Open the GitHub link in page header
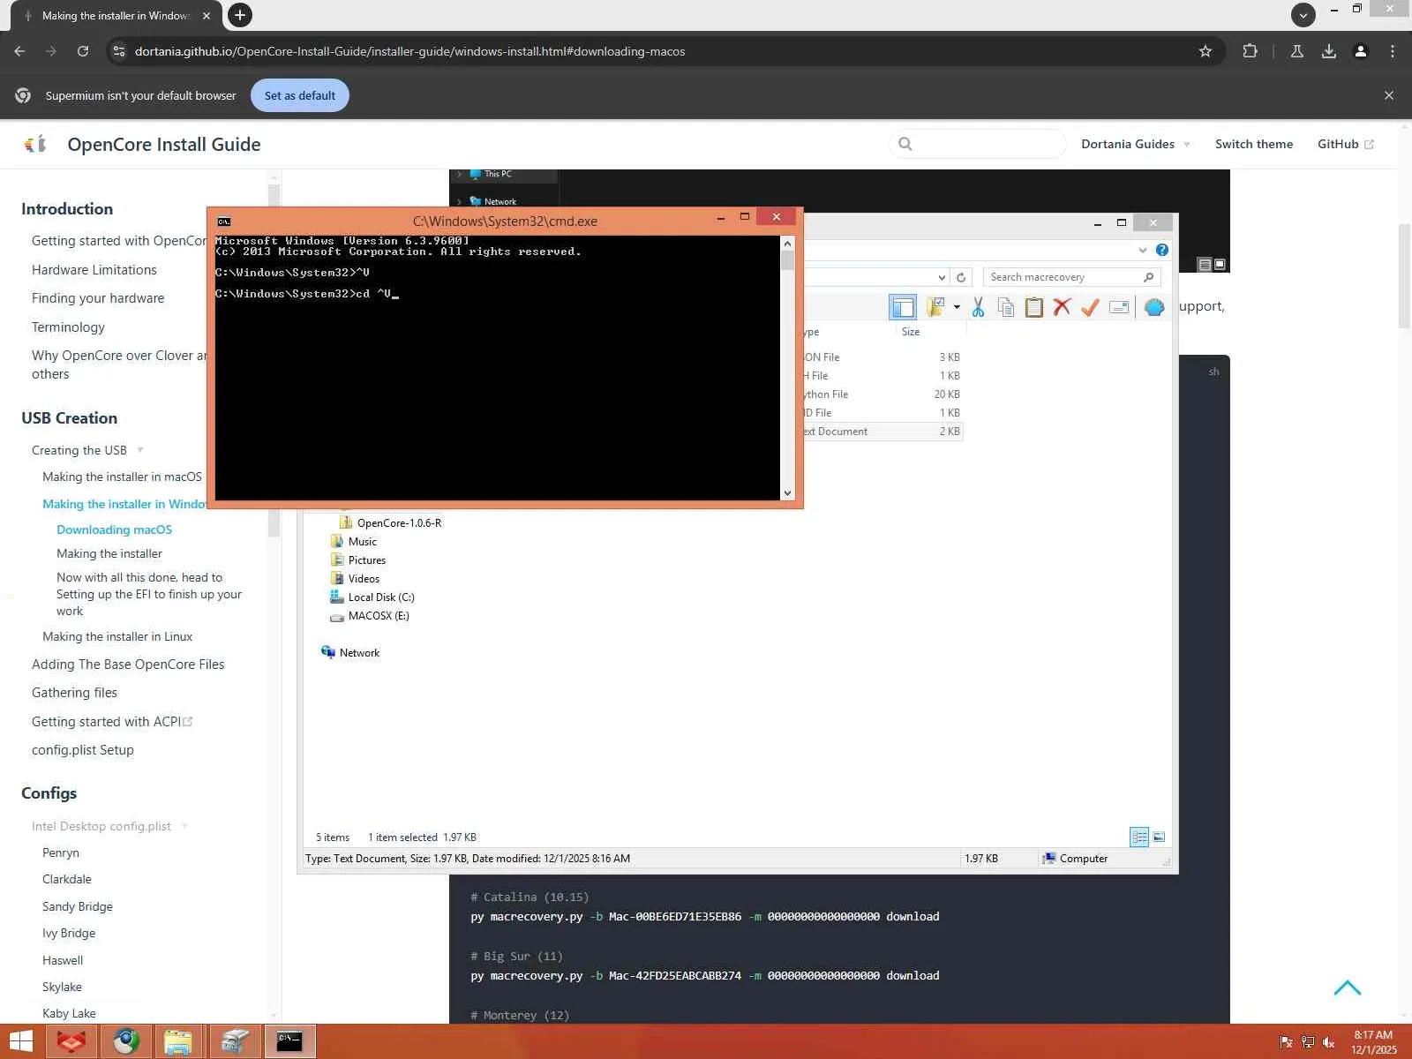 tap(1345, 144)
